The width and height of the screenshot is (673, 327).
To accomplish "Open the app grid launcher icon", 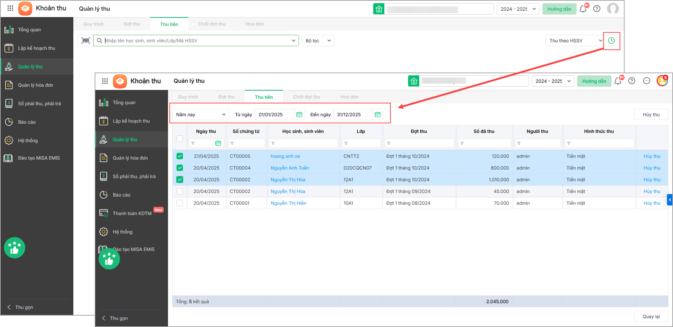I will click(x=105, y=81).
